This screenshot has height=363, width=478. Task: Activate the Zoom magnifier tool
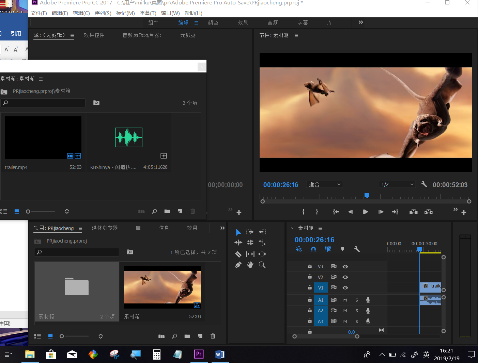click(x=262, y=265)
